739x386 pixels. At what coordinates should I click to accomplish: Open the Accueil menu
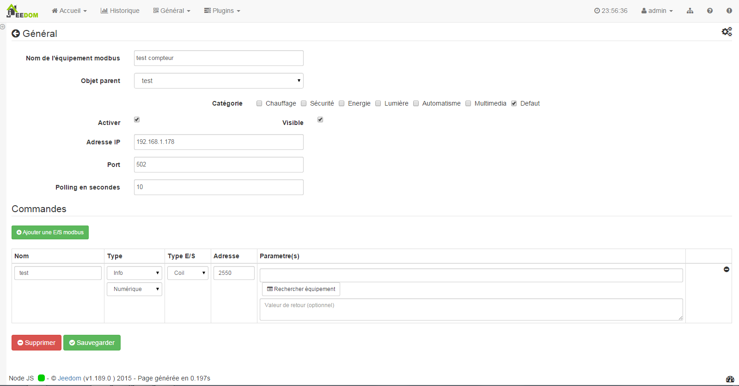[69, 11]
